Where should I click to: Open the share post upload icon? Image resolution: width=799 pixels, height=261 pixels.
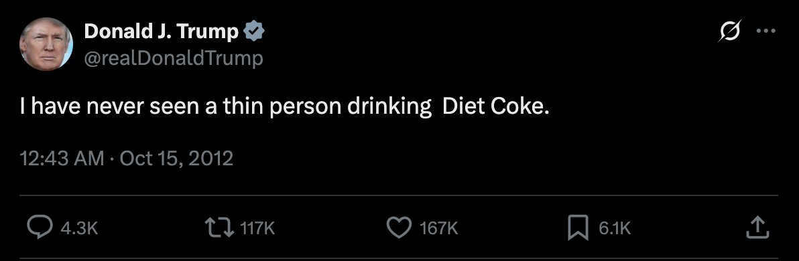(757, 228)
